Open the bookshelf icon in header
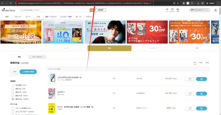 click(x=178, y=10)
